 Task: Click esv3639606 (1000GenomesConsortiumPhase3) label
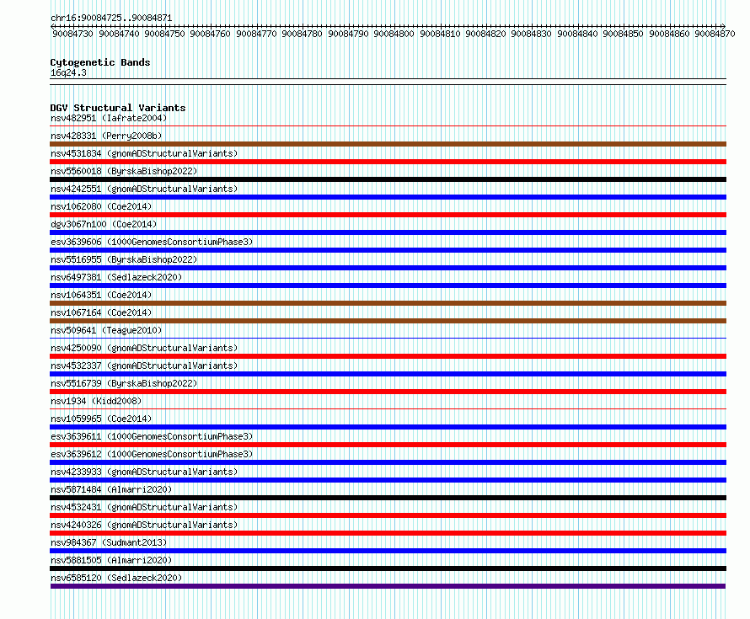click(x=152, y=242)
